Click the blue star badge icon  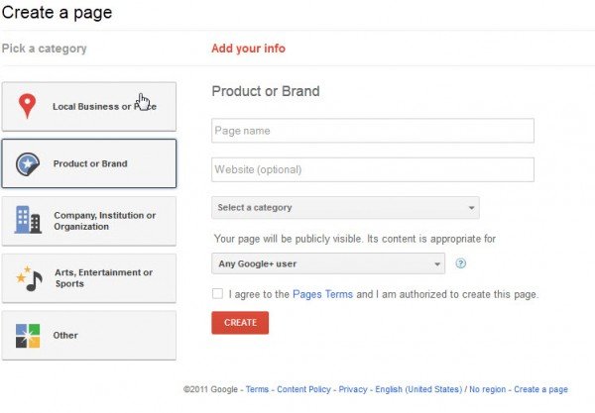click(28, 164)
